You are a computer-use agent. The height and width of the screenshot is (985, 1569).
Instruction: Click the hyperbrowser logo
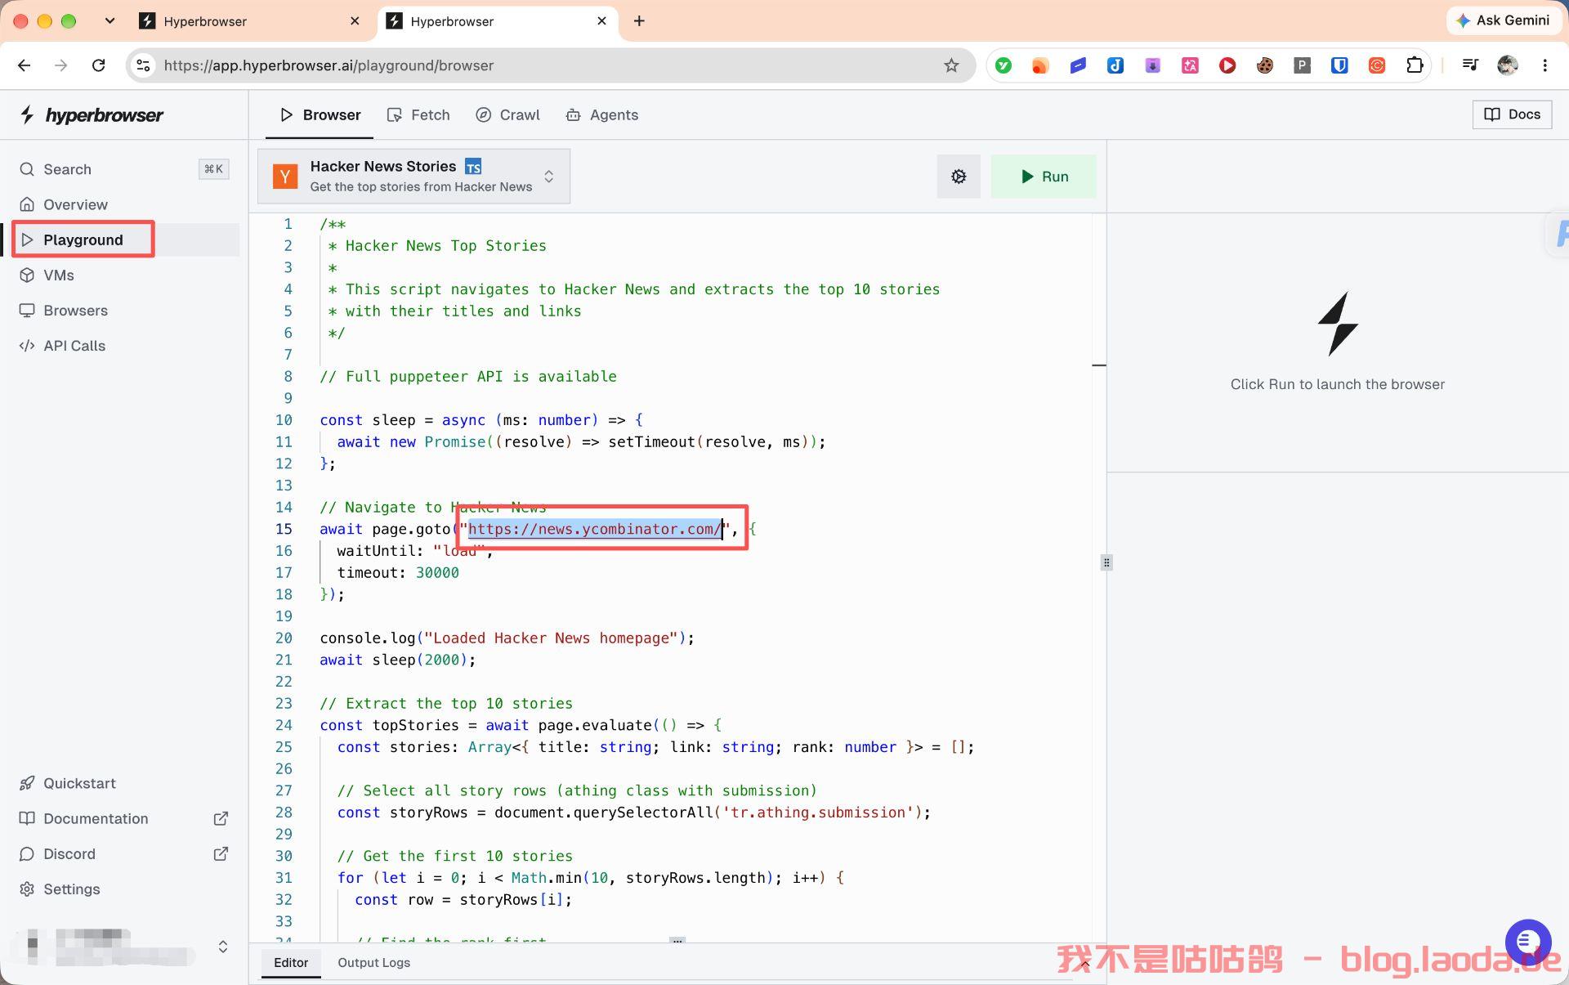coord(92,114)
